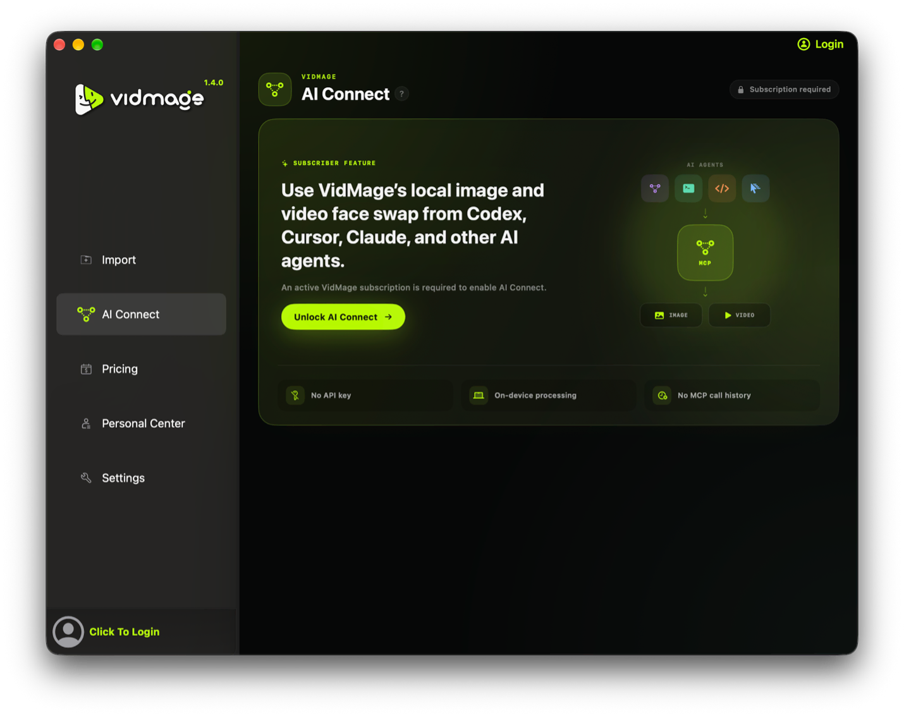Screen dimensions: 904x718
Task: Click the IMAGE output chip
Action: point(671,315)
